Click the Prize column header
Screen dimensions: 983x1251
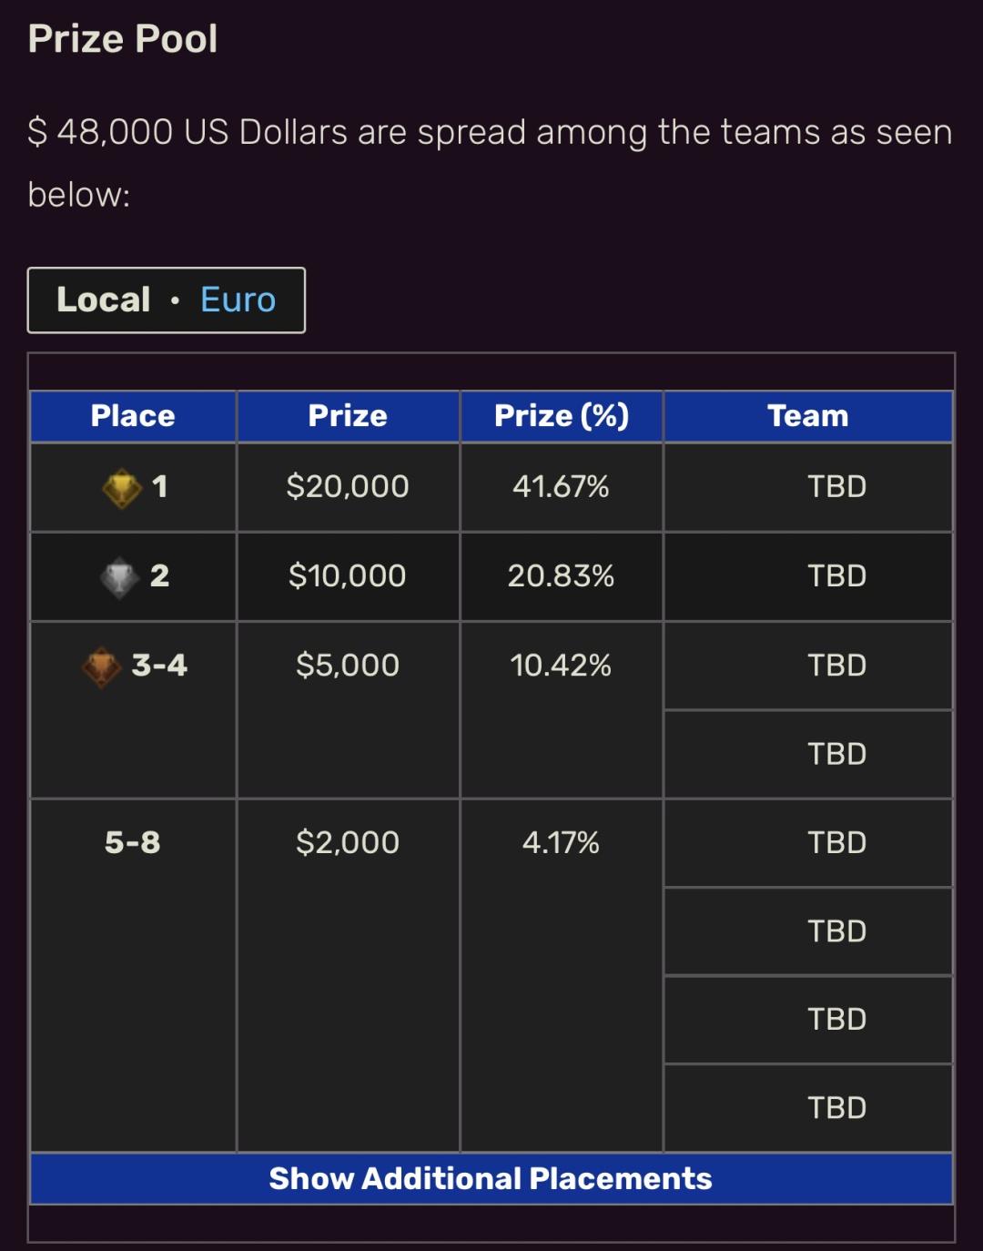click(x=348, y=416)
